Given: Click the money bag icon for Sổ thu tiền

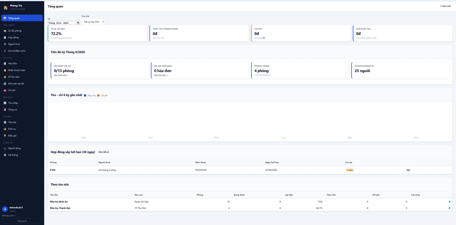Looking at the screenshot, I should 5,77.
